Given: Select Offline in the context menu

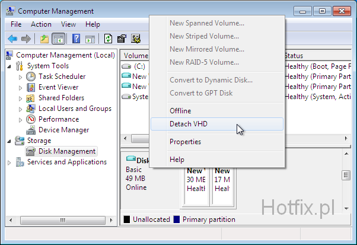Looking at the screenshot, I should pos(180,111).
